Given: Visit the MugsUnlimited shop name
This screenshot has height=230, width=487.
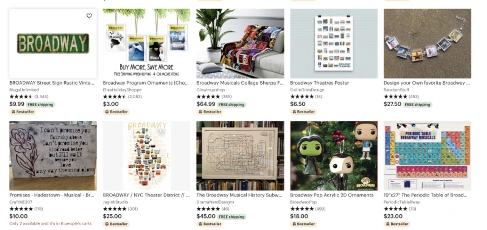Looking at the screenshot, I should tap(24, 90).
